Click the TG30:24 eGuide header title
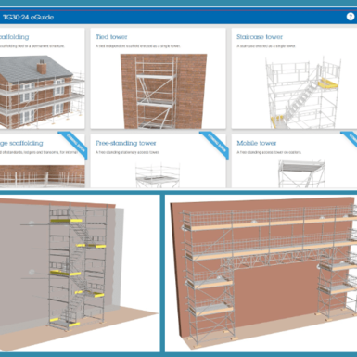The image size is (357, 357). [x=28, y=17]
